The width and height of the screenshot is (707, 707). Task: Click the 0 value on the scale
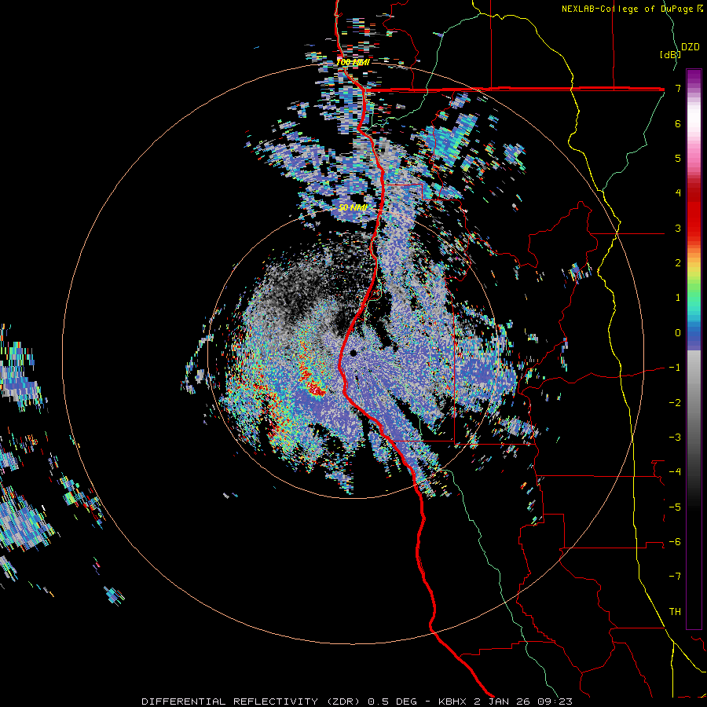coord(678,333)
